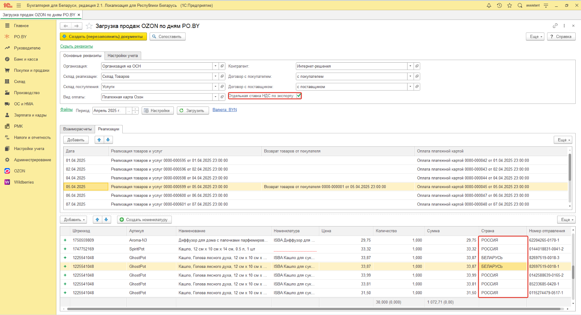Open Валюта: BYN link
This screenshot has height=315, width=581.
[225, 110]
